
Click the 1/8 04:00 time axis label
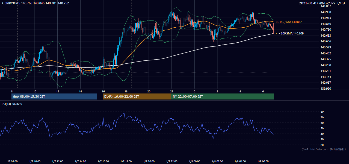240,162
